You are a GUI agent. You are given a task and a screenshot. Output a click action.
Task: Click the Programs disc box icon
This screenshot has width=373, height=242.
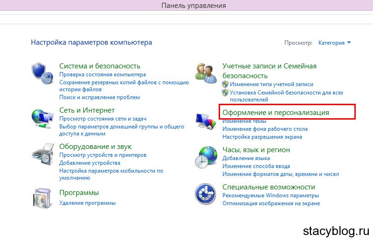point(42,198)
